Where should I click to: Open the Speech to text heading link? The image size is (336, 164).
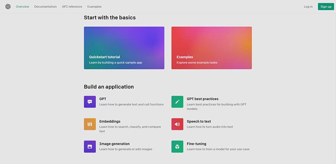click(x=199, y=121)
